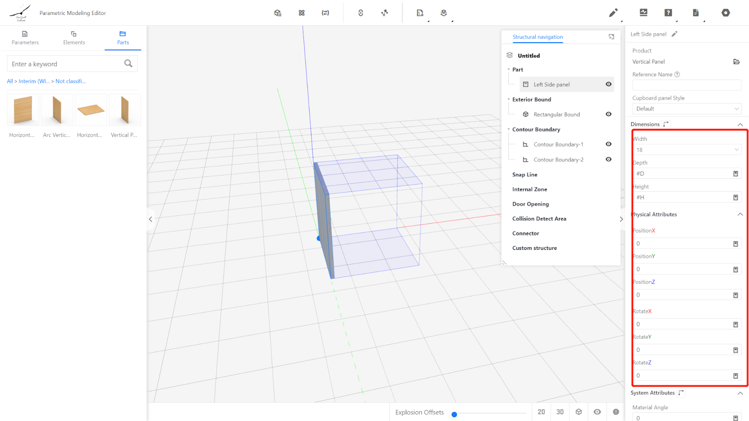Switch to the Parameters tab
Viewport: 749px width, 421px height.
click(x=25, y=37)
